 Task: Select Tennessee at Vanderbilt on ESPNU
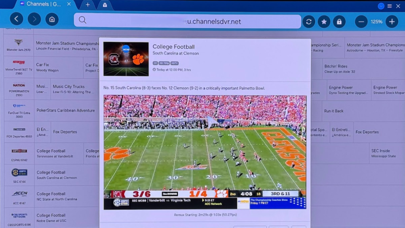click(x=59, y=153)
